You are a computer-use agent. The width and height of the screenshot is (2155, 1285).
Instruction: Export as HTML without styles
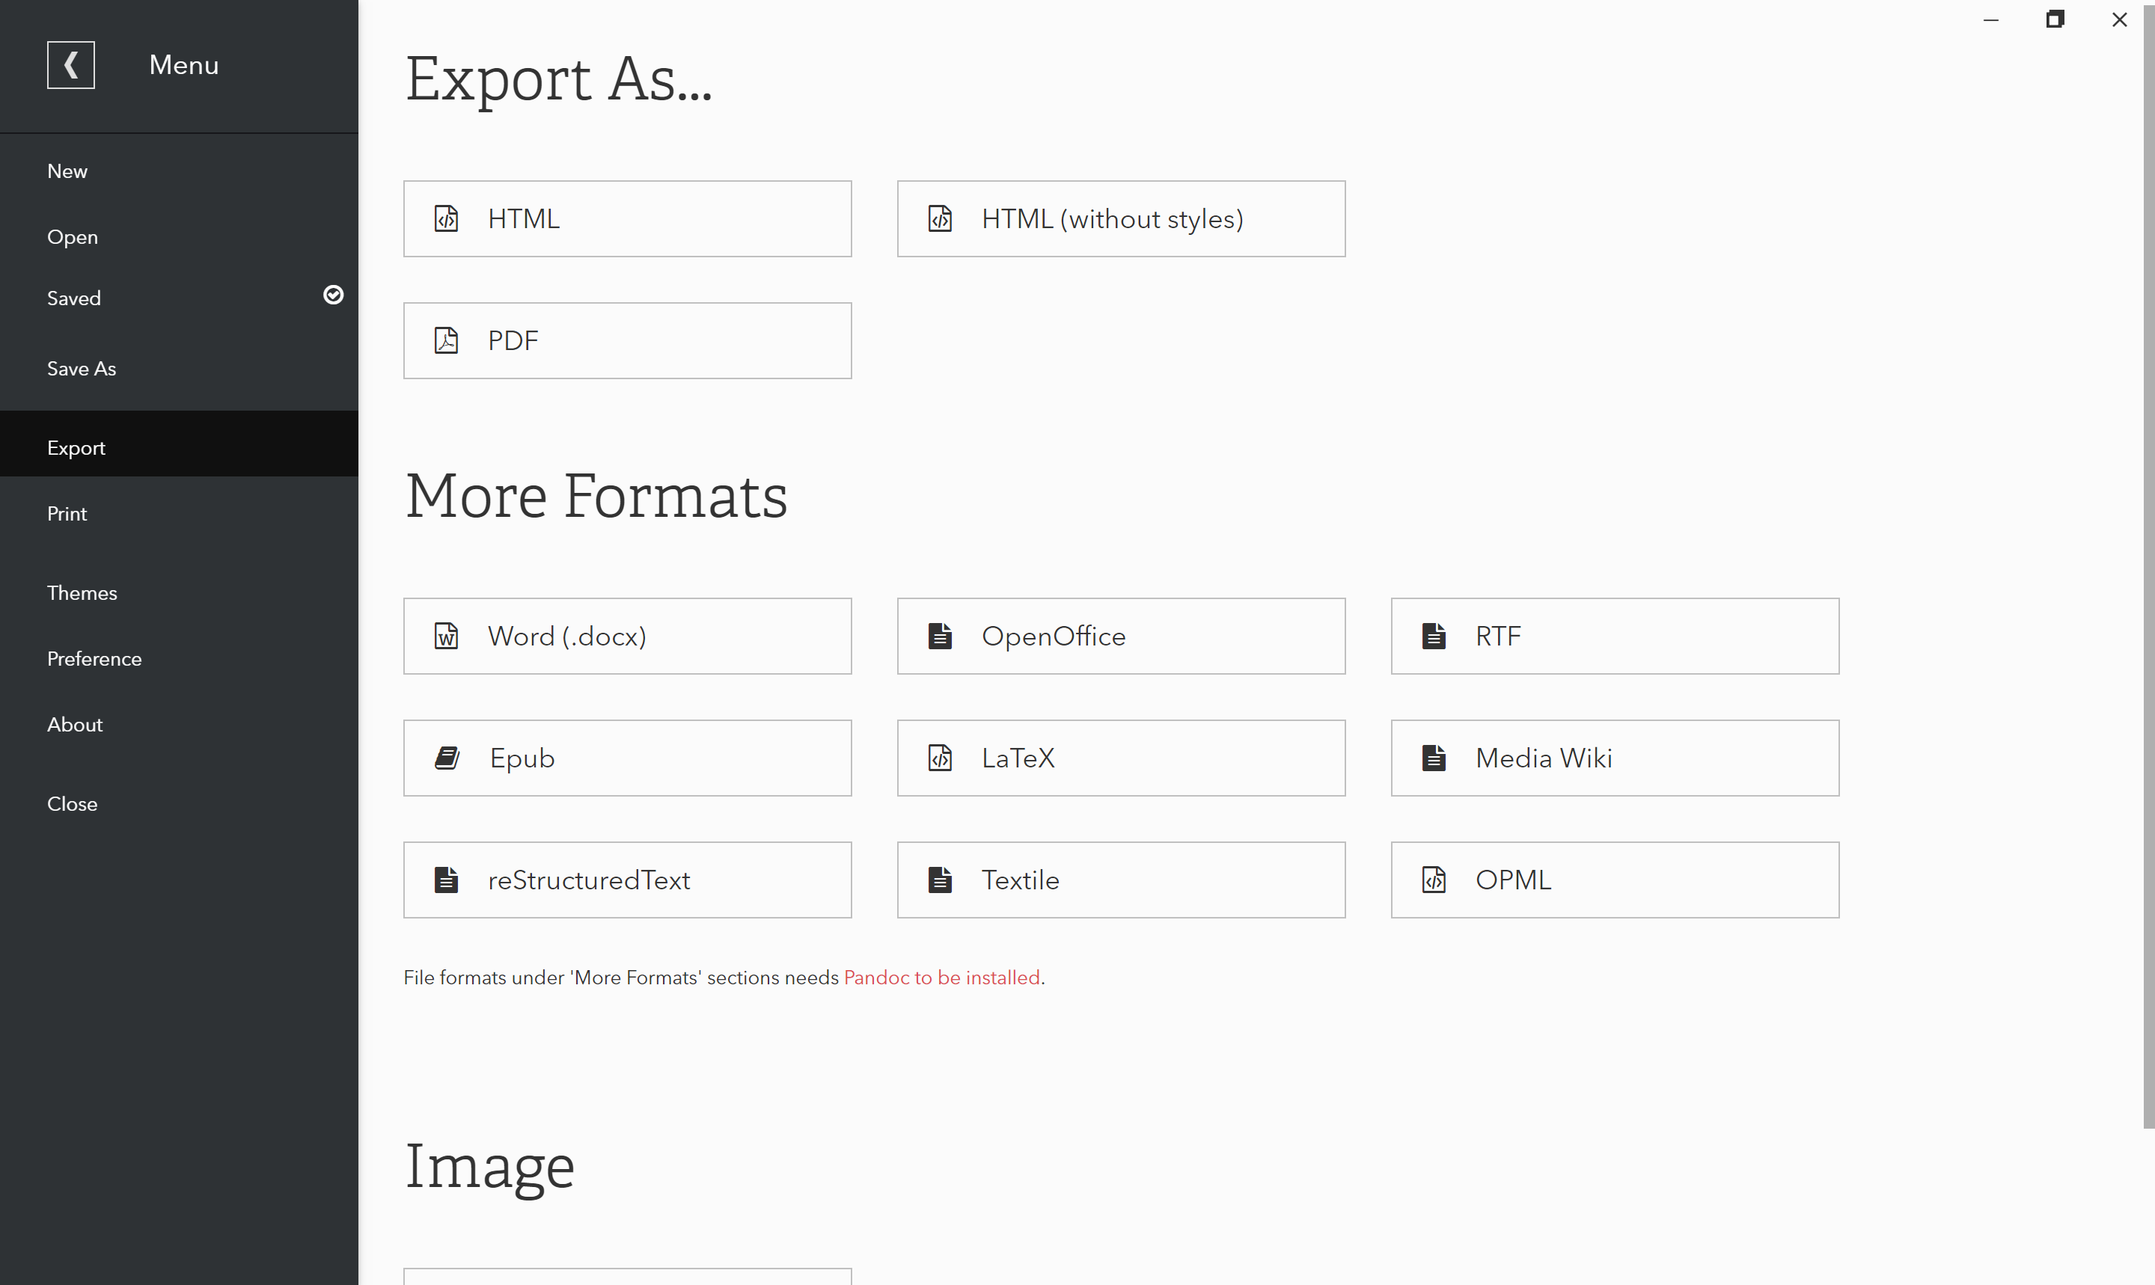(x=1121, y=219)
